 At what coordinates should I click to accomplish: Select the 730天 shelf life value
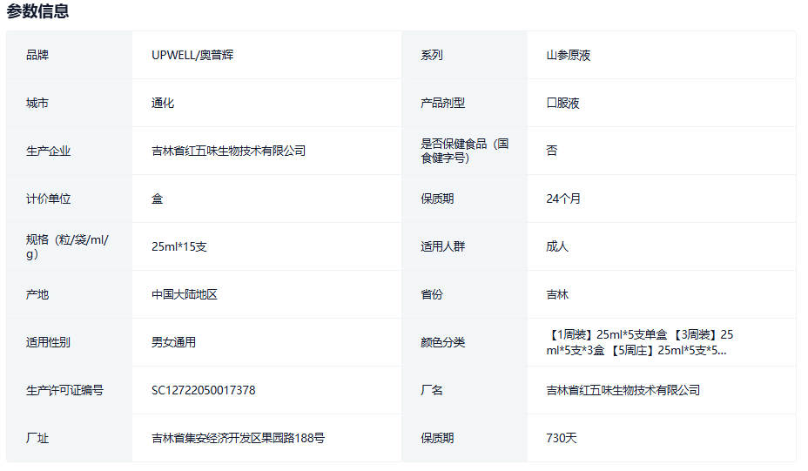562,438
